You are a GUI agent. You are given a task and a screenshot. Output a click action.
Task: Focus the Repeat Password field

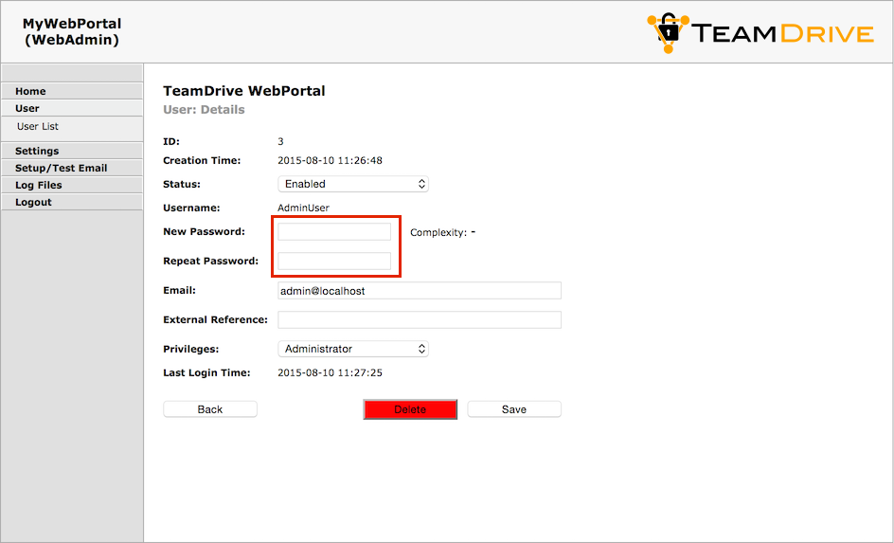click(334, 262)
